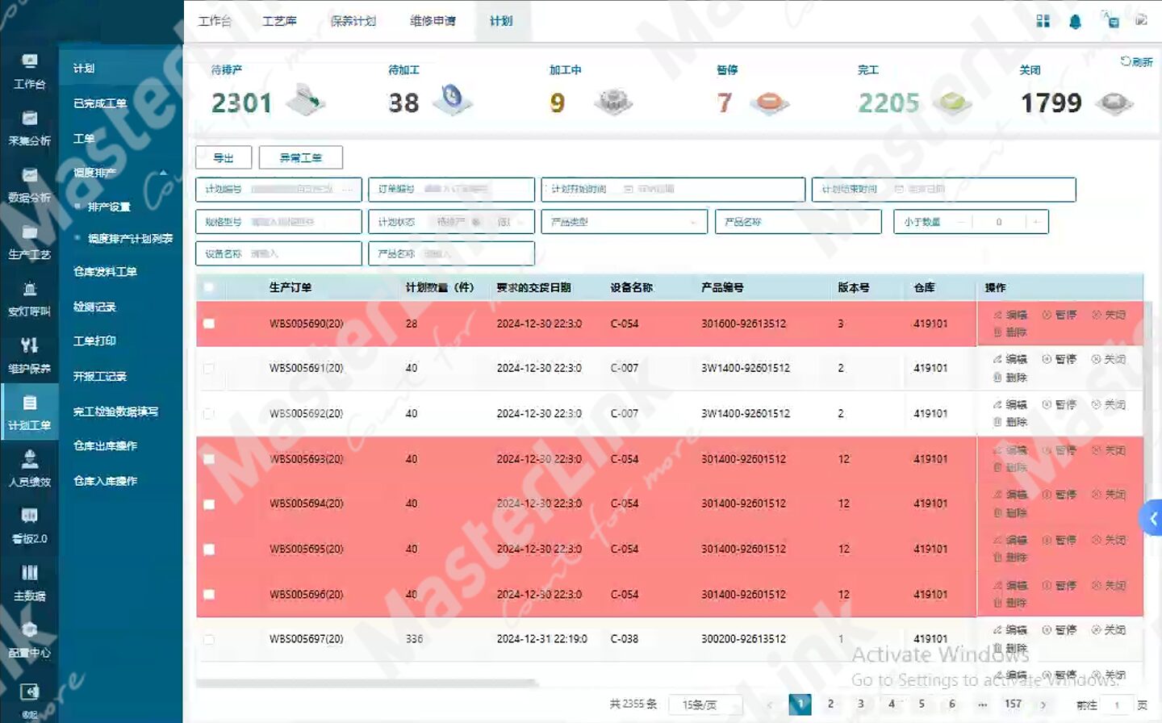Open 生产工艺 in the left sidebar
This screenshot has width=1162, height=723.
[30, 242]
